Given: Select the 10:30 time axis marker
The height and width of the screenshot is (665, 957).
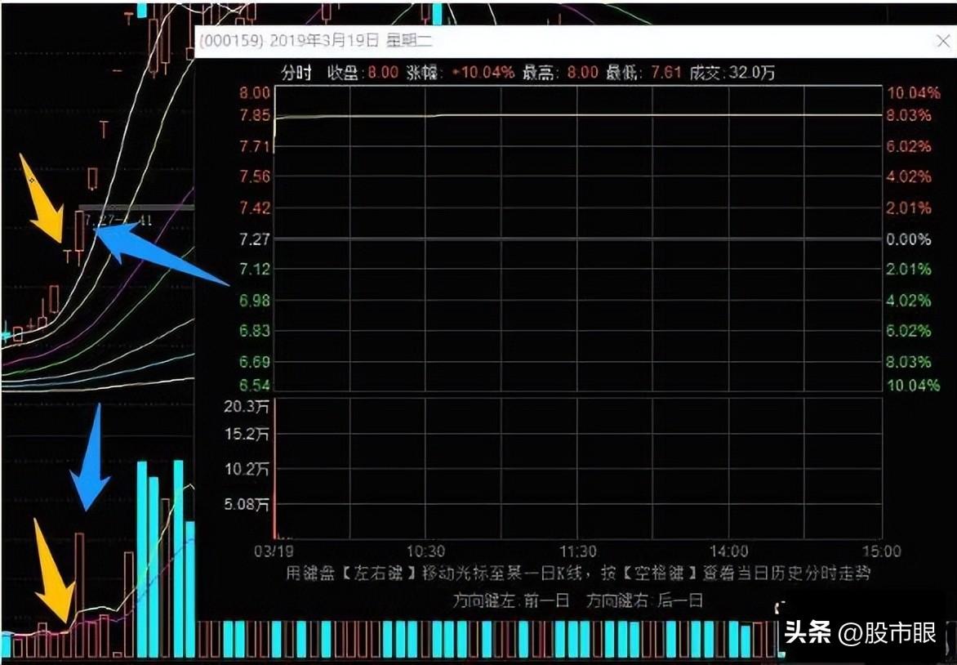Looking at the screenshot, I should click(426, 551).
